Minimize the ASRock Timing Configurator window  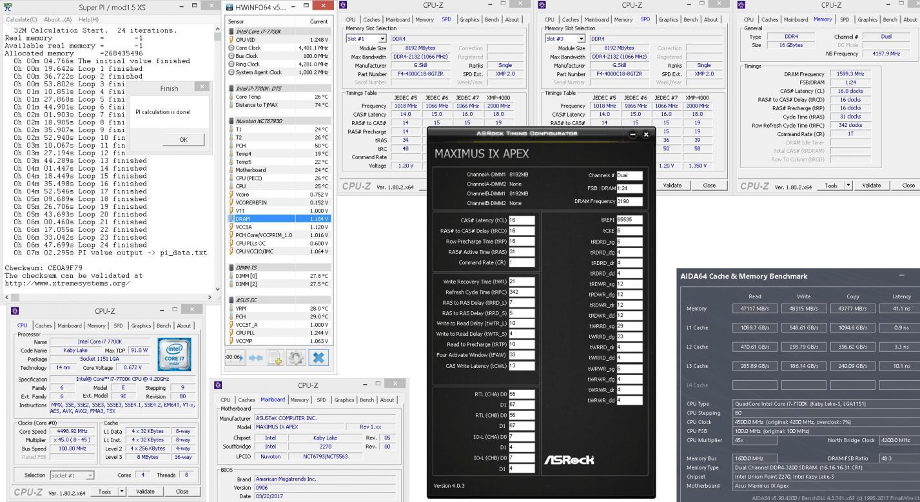click(634, 134)
